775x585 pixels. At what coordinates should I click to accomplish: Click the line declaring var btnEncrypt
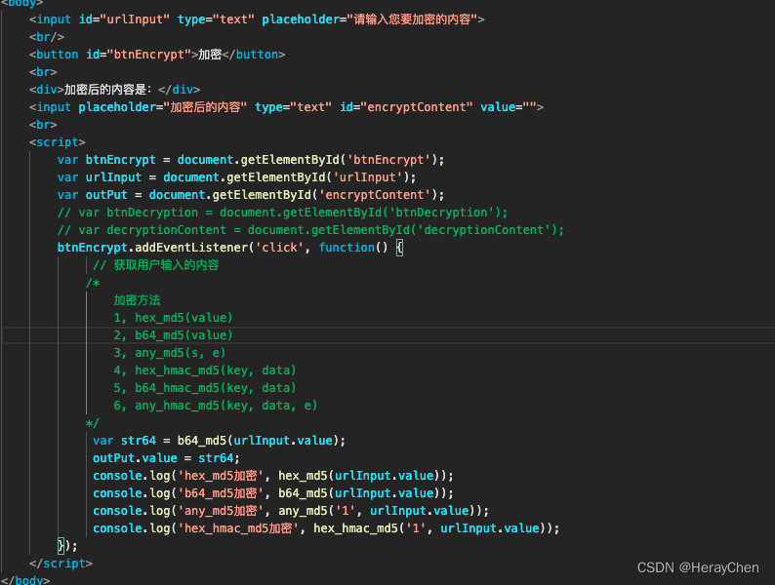coord(251,160)
